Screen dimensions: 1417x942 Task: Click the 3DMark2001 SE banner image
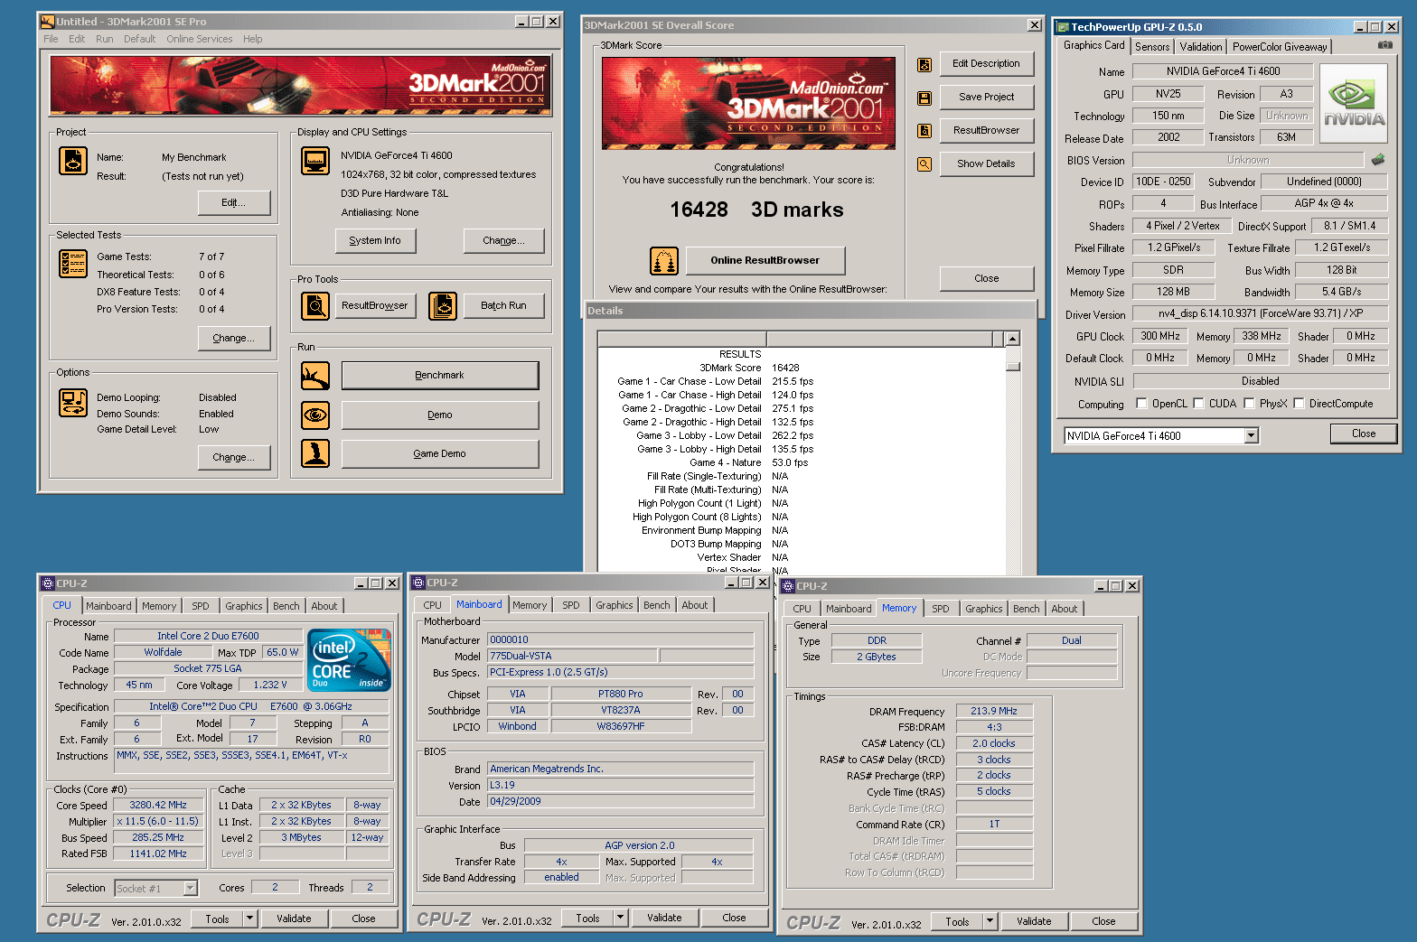pos(301,85)
